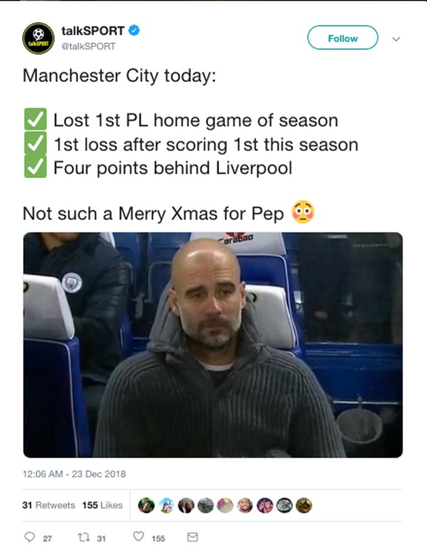The height and width of the screenshot is (558, 427).
Task: Click the first liker's avatar
Action: [x=145, y=505]
